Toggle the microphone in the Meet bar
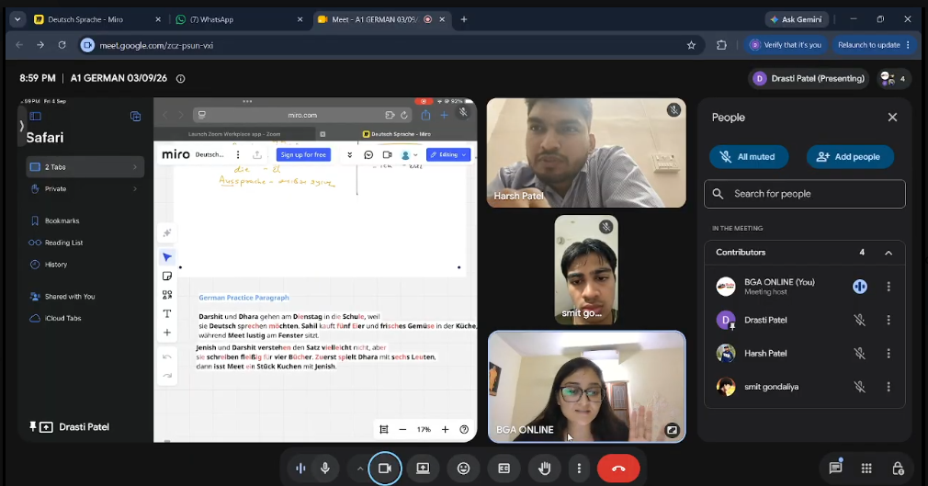 point(325,469)
